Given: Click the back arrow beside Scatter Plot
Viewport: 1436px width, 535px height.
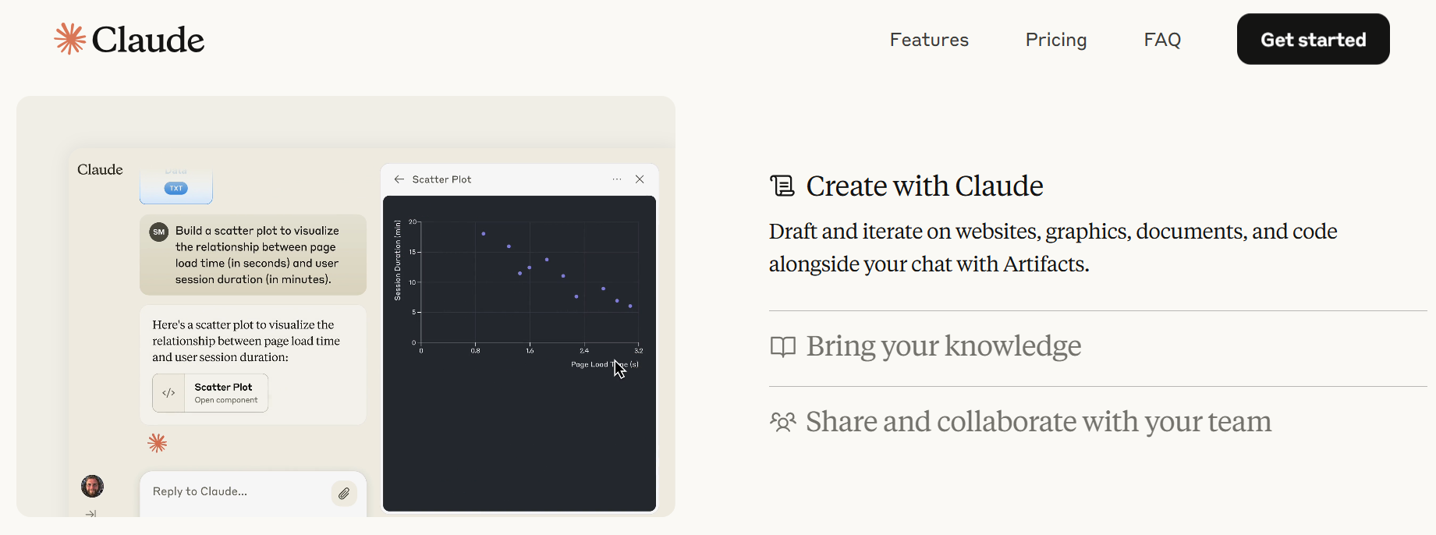Looking at the screenshot, I should [399, 179].
